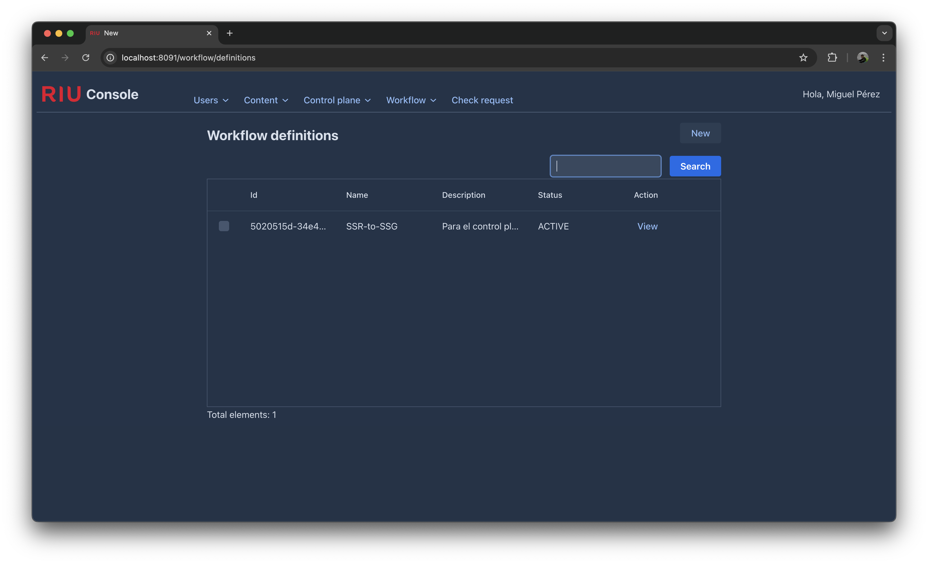Go to Check request page
This screenshot has height=564, width=928.
point(482,100)
